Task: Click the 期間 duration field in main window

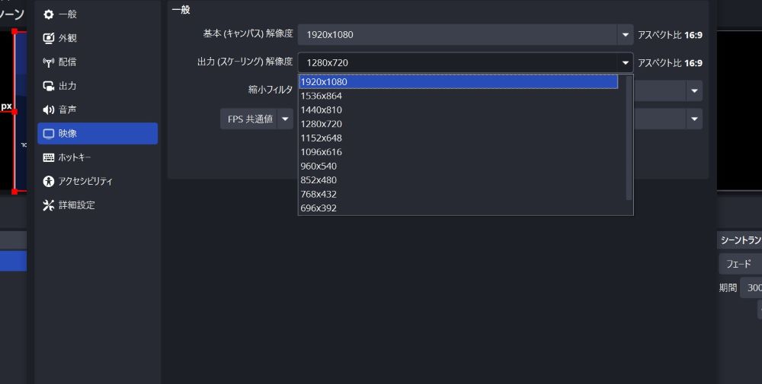Action: (x=751, y=288)
